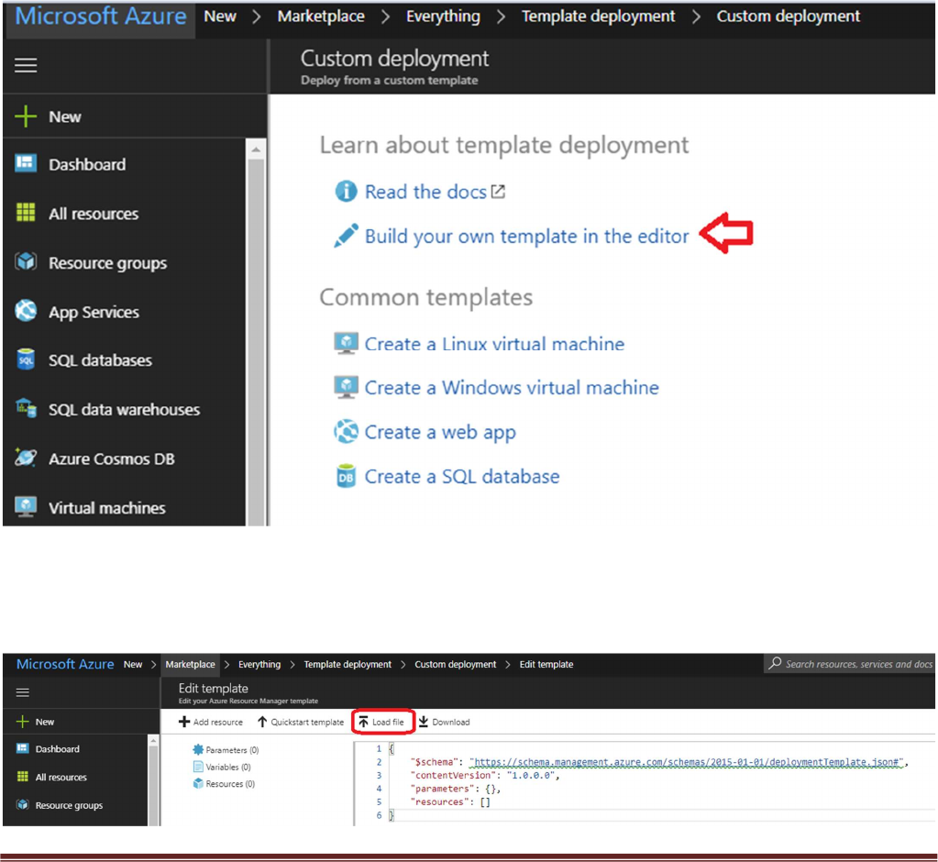Open Dashboard icon in top sidebar
This screenshot has width=938, height=862.
point(26,163)
